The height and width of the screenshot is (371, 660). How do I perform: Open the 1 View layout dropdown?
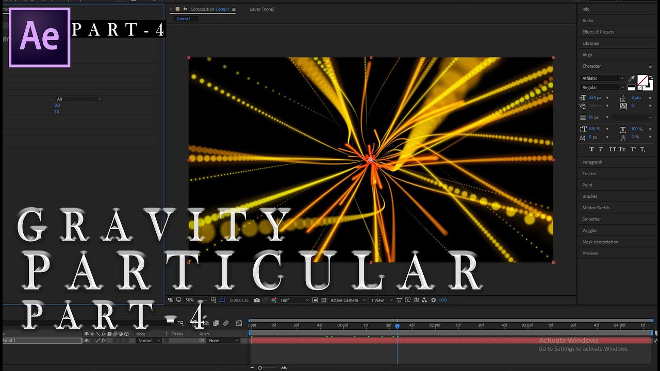coord(382,300)
